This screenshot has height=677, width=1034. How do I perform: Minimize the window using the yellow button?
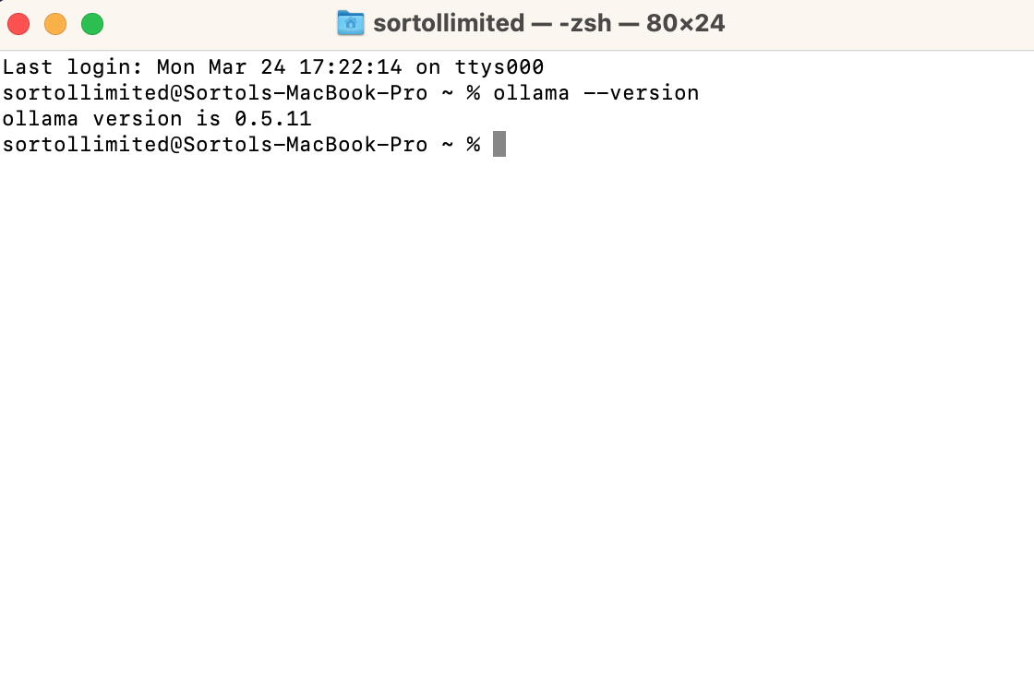pyautogui.click(x=55, y=24)
